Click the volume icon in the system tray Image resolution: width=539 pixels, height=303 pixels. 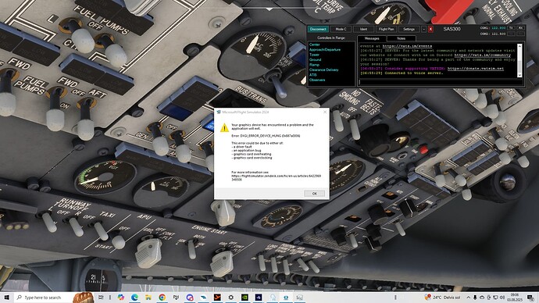(502, 298)
